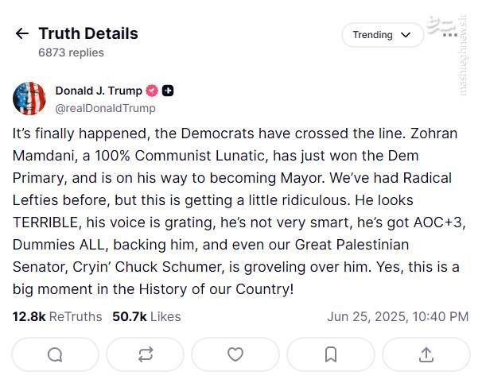The height and width of the screenshot is (383, 482).
Task: Open the Donald J. Trump profile avatar
Action: point(29,99)
